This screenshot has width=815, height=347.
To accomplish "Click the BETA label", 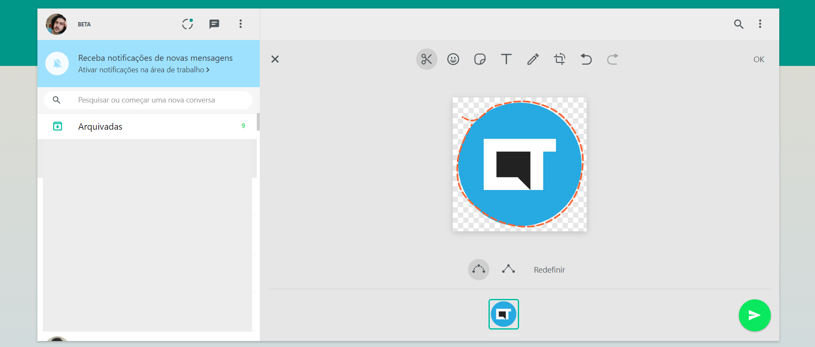I will pyautogui.click(x=84, y=24).
